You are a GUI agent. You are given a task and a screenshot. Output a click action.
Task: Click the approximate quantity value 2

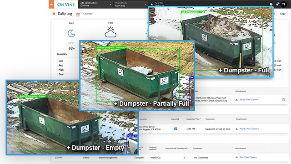coord(184,158)
